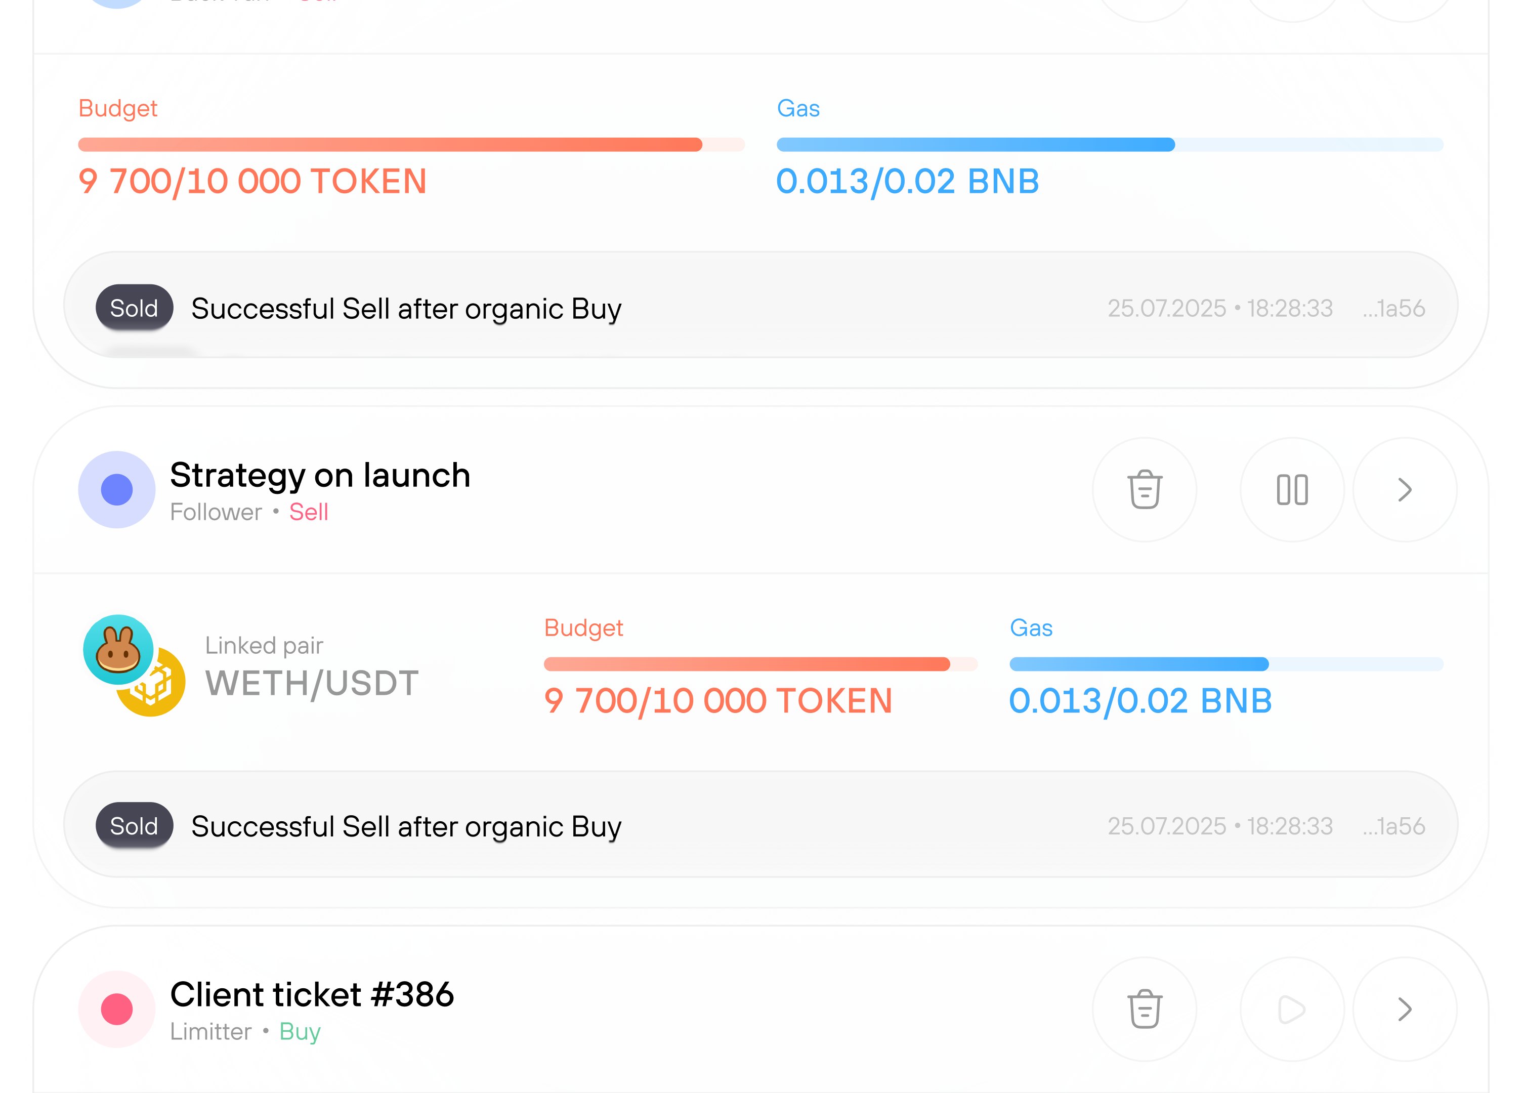The height and width of the screenshot is (1093, 1522).
Task: Click the purple Strategy on launch status dot
Action: click(117, 490)
